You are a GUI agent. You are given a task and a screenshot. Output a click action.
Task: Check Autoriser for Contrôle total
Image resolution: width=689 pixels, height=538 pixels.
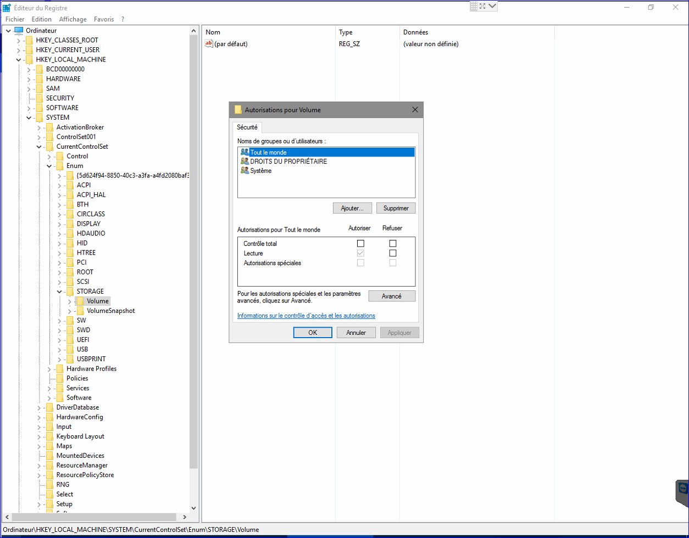click(360, 243)
